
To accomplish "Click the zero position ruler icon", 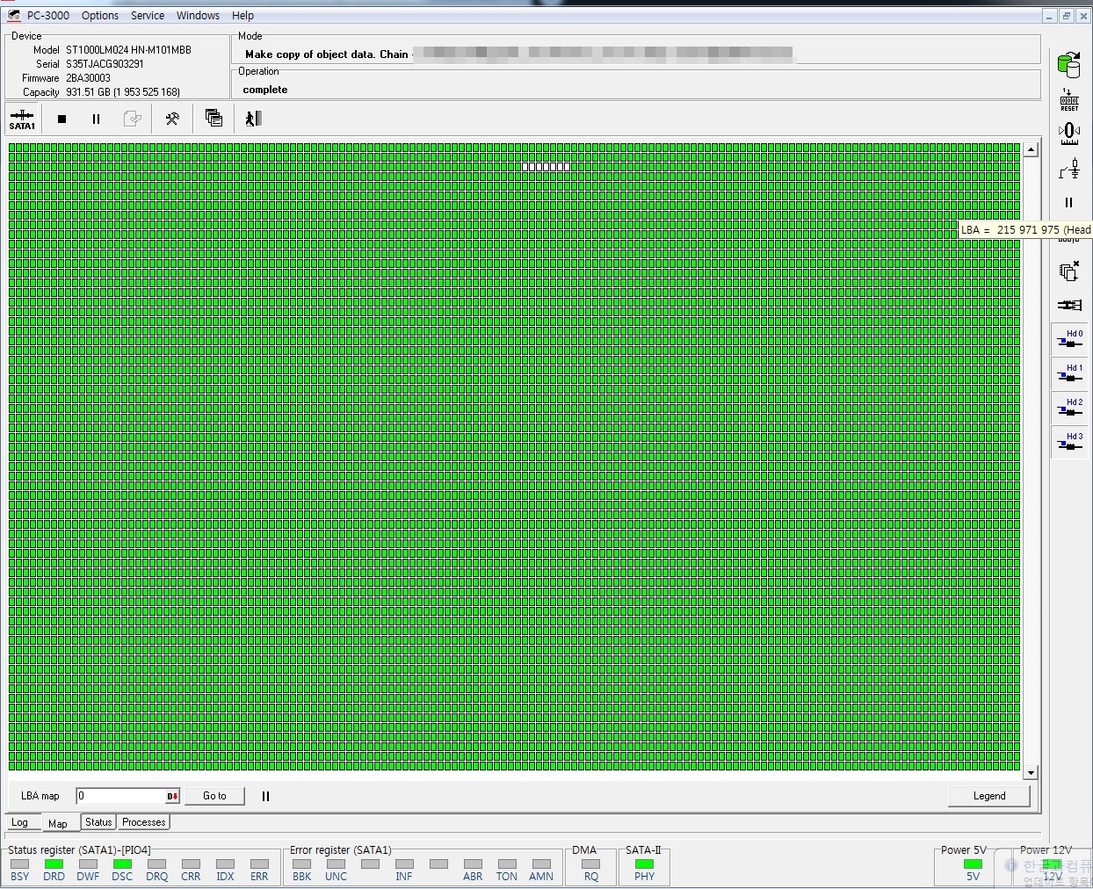I will 1069,134.
